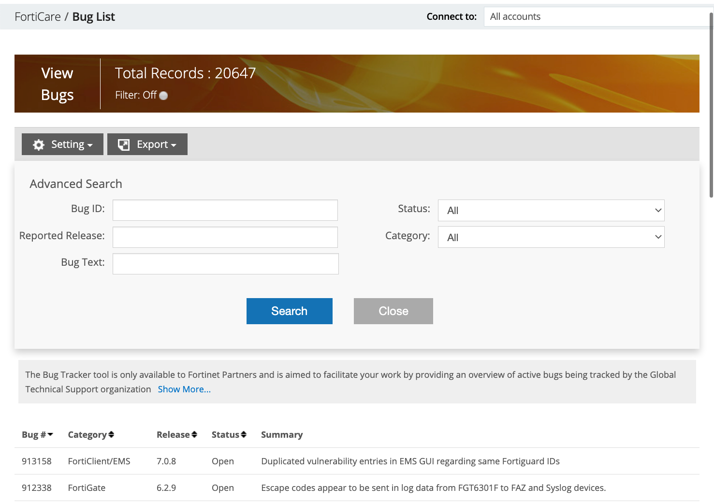The width and height of the screenshot is (714, 502).
Task: Click the Total Records : 20647 text
Action: (185, 73)
